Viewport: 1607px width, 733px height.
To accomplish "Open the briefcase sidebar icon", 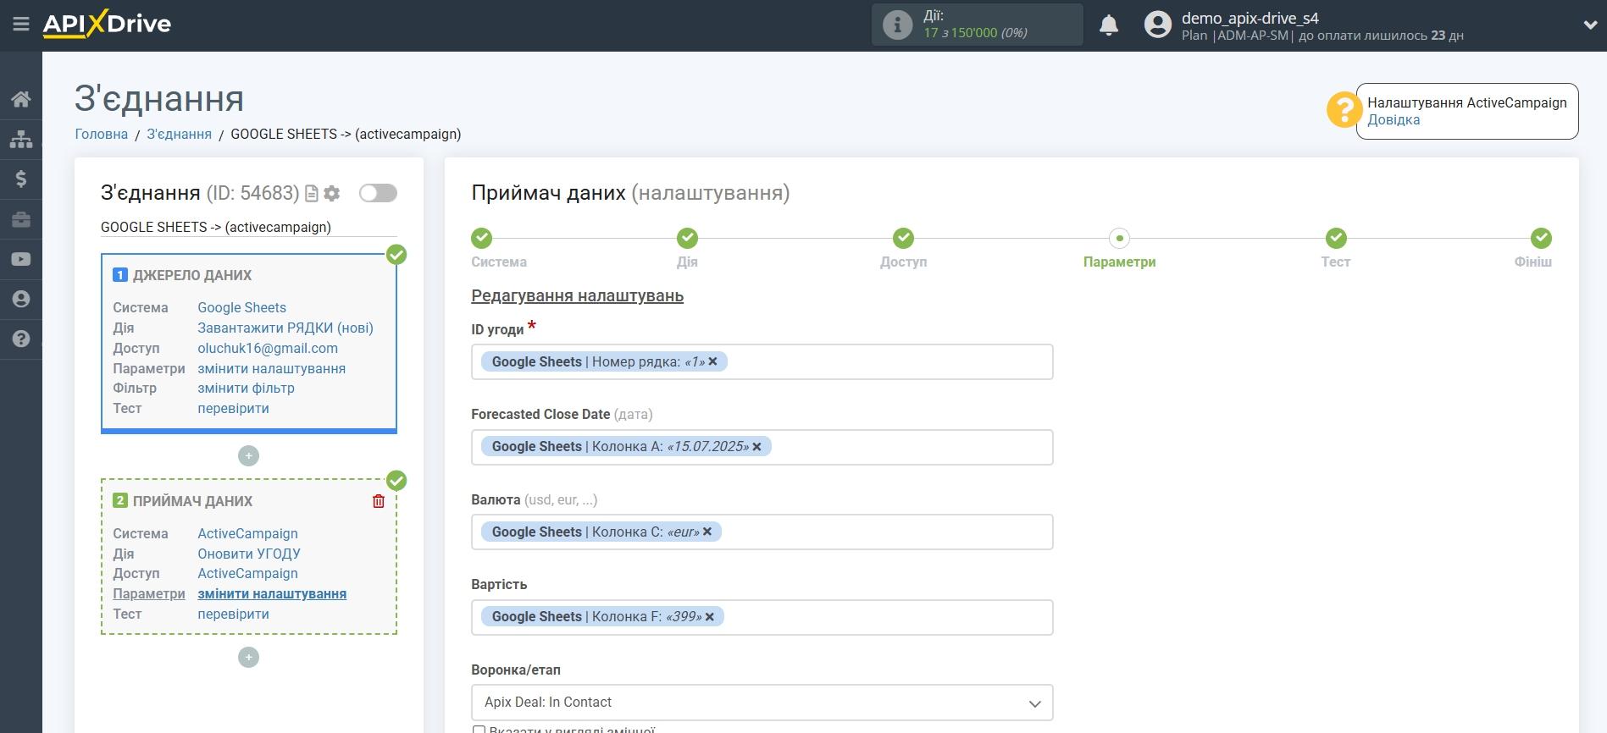I will pyautogui.click(x=21, y=219).
